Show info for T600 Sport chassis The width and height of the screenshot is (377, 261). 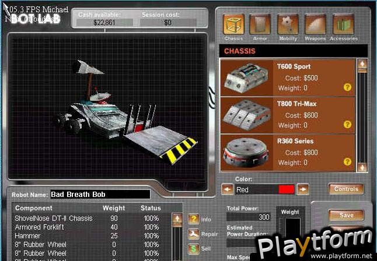pyautogui.click(x=347, y=87)
